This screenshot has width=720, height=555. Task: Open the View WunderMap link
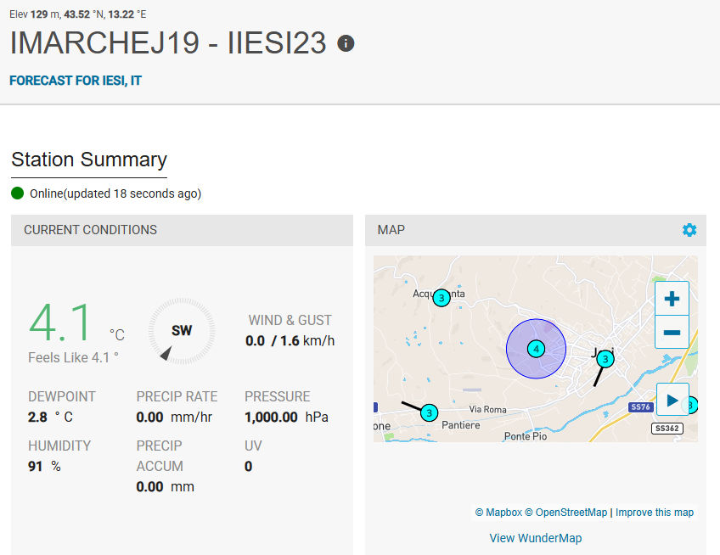(x=535, y=538)
